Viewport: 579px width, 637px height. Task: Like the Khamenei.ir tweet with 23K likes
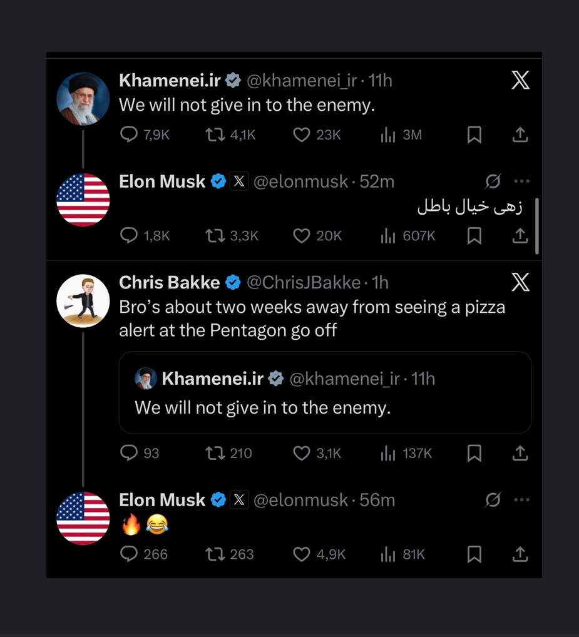coord(302,135)
